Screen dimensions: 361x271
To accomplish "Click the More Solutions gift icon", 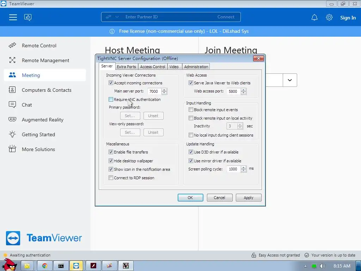I will [x=12, y=149].
